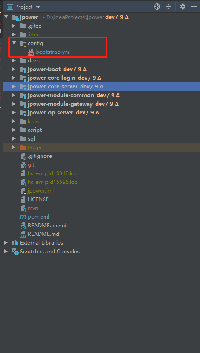Click the Collapse All icon in Project toolbar
The image size is (200, 353).
click(168, 7)
